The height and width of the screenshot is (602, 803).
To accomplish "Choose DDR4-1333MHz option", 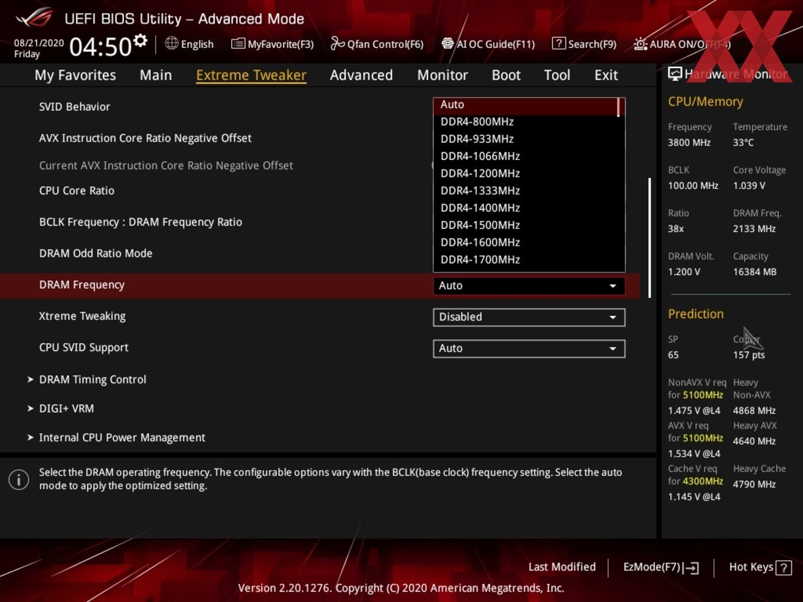I will coord(525,190).
